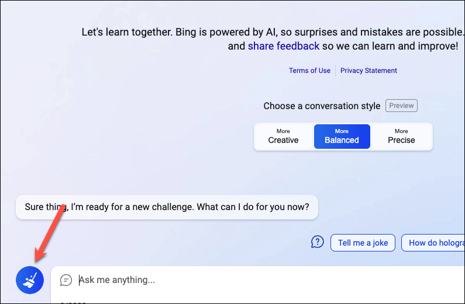
Task: Click the chat bubble icon in input box
Action: pyautogui.click(x=66, y=279)
